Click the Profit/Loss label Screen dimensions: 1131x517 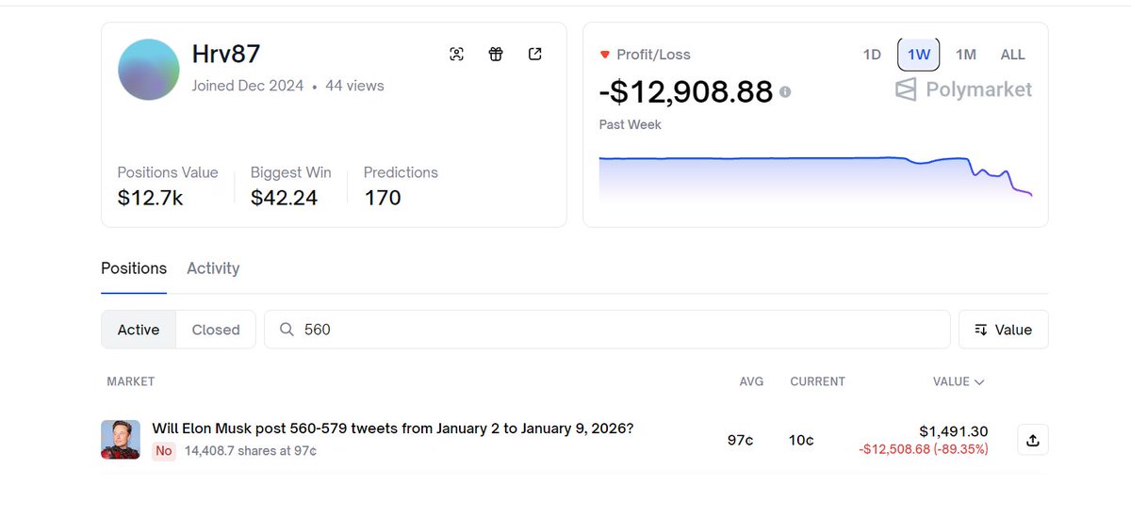653,55
